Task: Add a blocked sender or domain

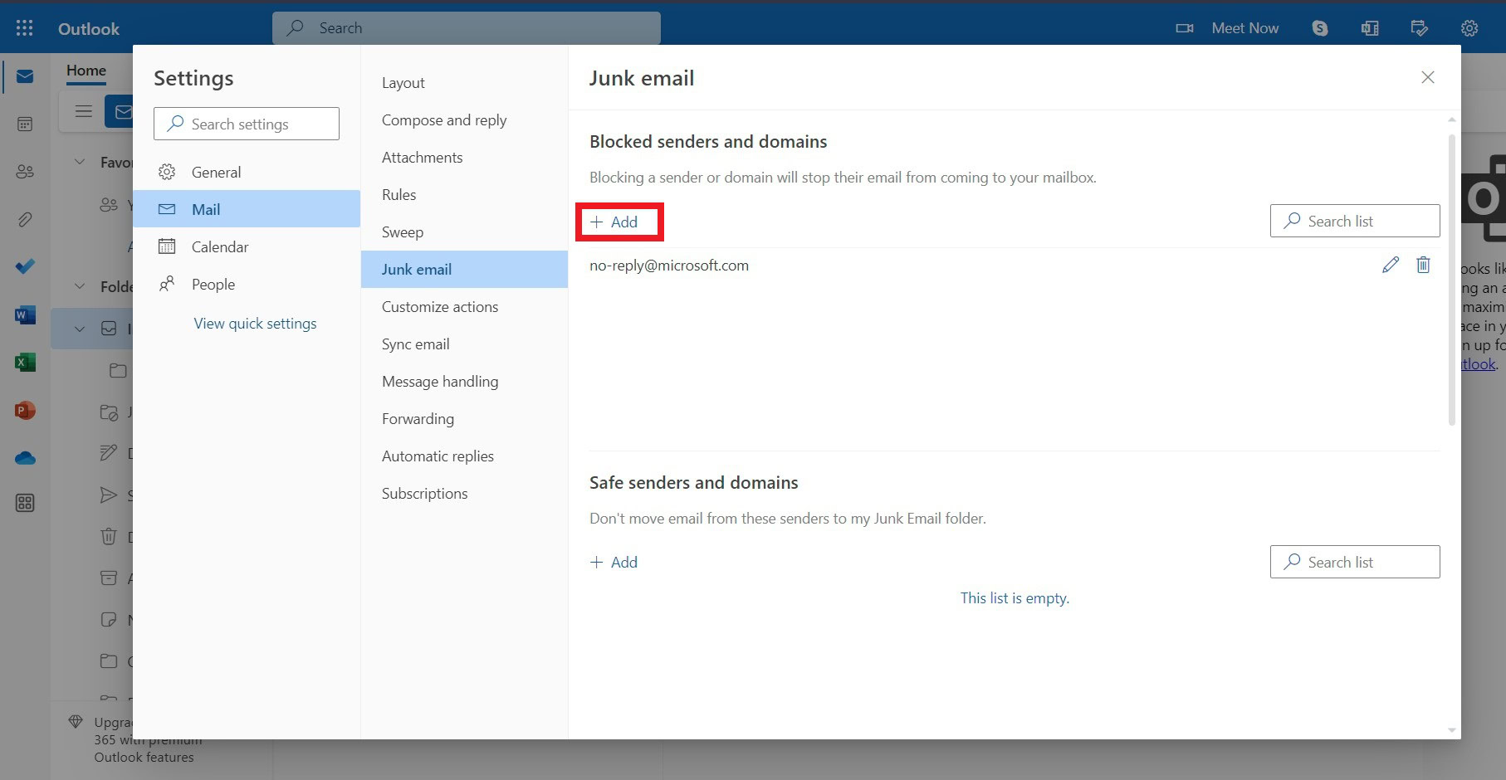Action: coord(614,222)
